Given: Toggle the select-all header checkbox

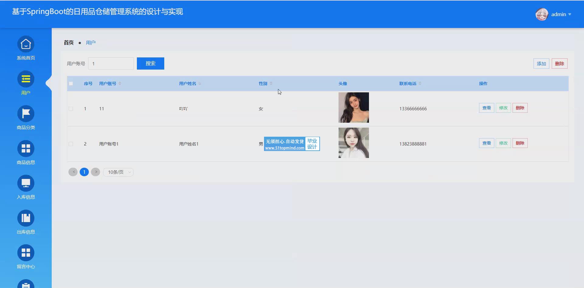Looking at the screenshot, I should (x=71, y=84).
